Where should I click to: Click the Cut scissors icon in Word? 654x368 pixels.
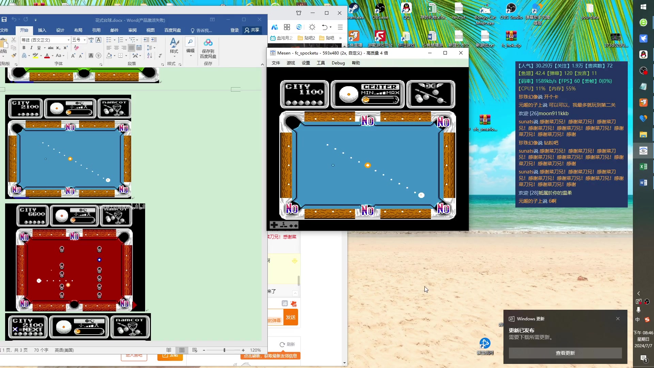click(x=14, y=40)
